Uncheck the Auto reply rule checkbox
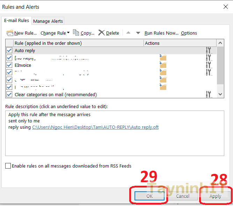 pos(9,50)
